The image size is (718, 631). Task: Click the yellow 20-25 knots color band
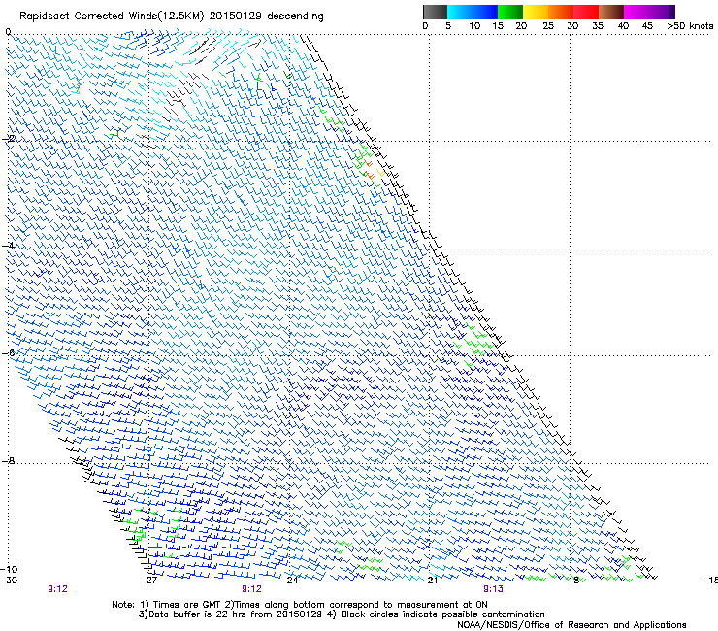coord(536,12)
